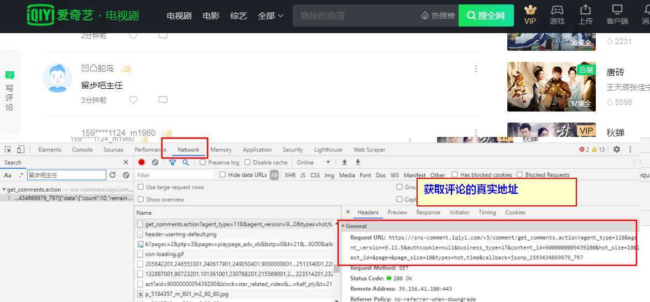Open DevTools three-dot customize menu
650x302 pixels.
pyautogui.click(x=630, y=150)
